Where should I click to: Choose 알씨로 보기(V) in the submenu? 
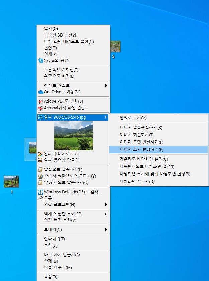coord(159,118)
